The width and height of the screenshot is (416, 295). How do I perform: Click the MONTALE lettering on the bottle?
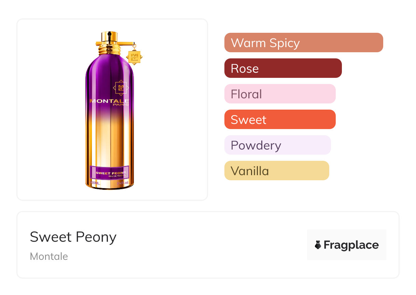click(x=109, y=101)
